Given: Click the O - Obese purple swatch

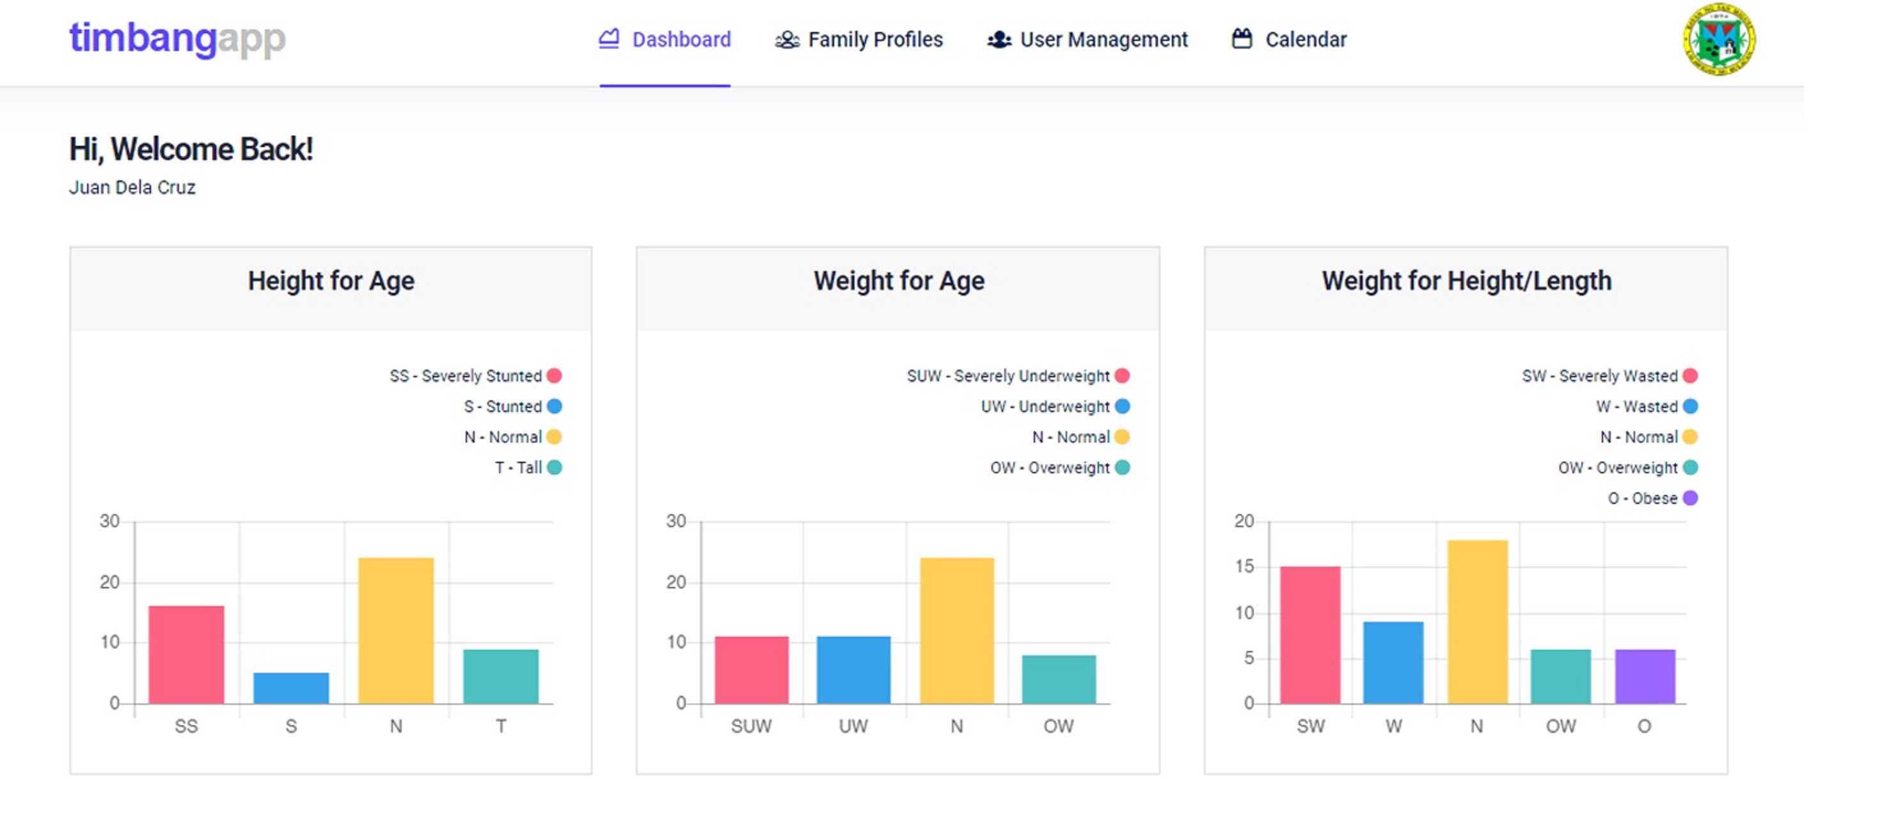Looking at the screenshot, I should pos(1690,499).
